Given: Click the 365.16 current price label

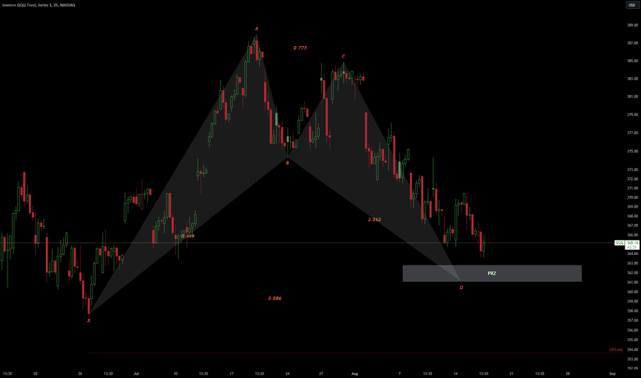Looking at the screenshot, I should point(632,243).
